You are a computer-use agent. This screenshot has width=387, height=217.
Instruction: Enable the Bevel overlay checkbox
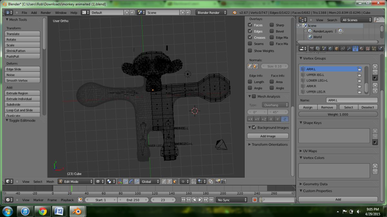click(x=272, y=31)
